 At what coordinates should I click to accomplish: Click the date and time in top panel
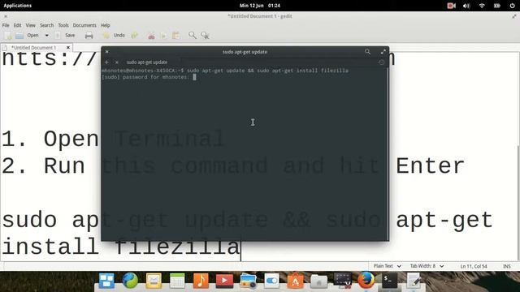(x=260, y=6)
